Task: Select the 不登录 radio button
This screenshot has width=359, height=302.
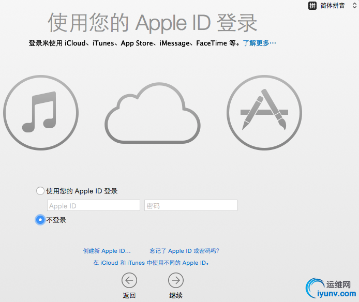Action: tap(40, 220)
